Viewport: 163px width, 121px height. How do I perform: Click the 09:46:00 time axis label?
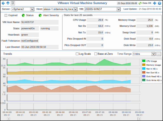[60, 112]
